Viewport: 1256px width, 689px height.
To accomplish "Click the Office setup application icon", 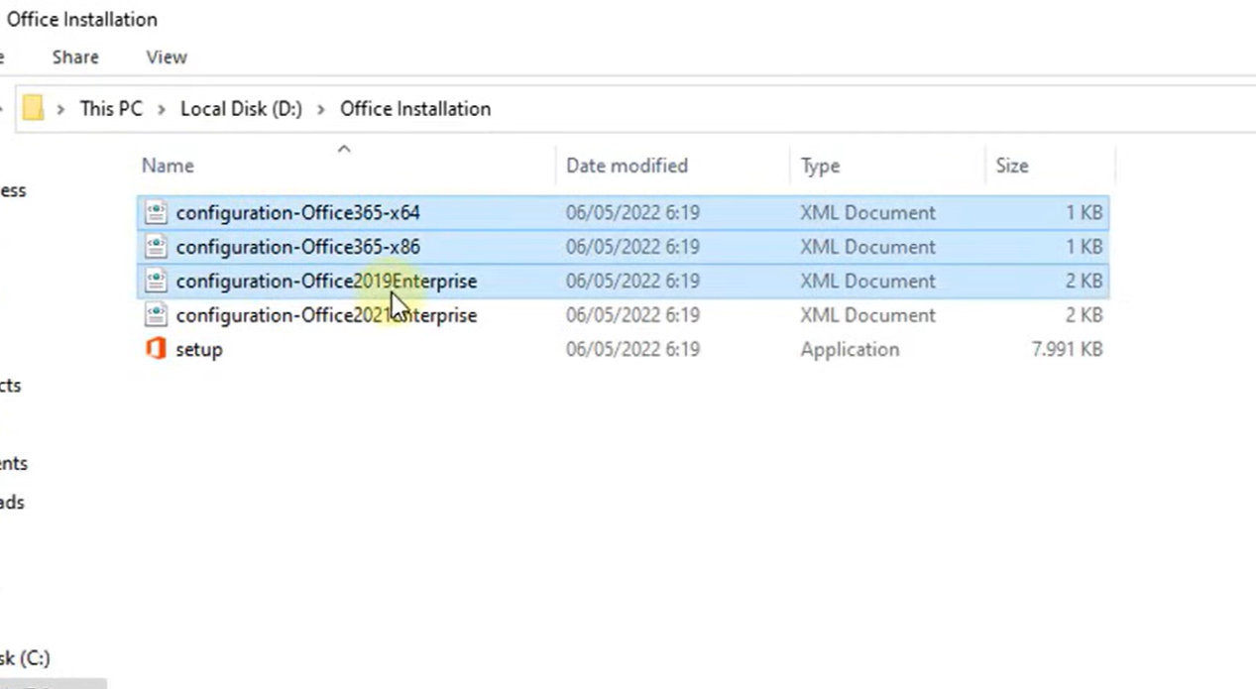I will (156, 349).
